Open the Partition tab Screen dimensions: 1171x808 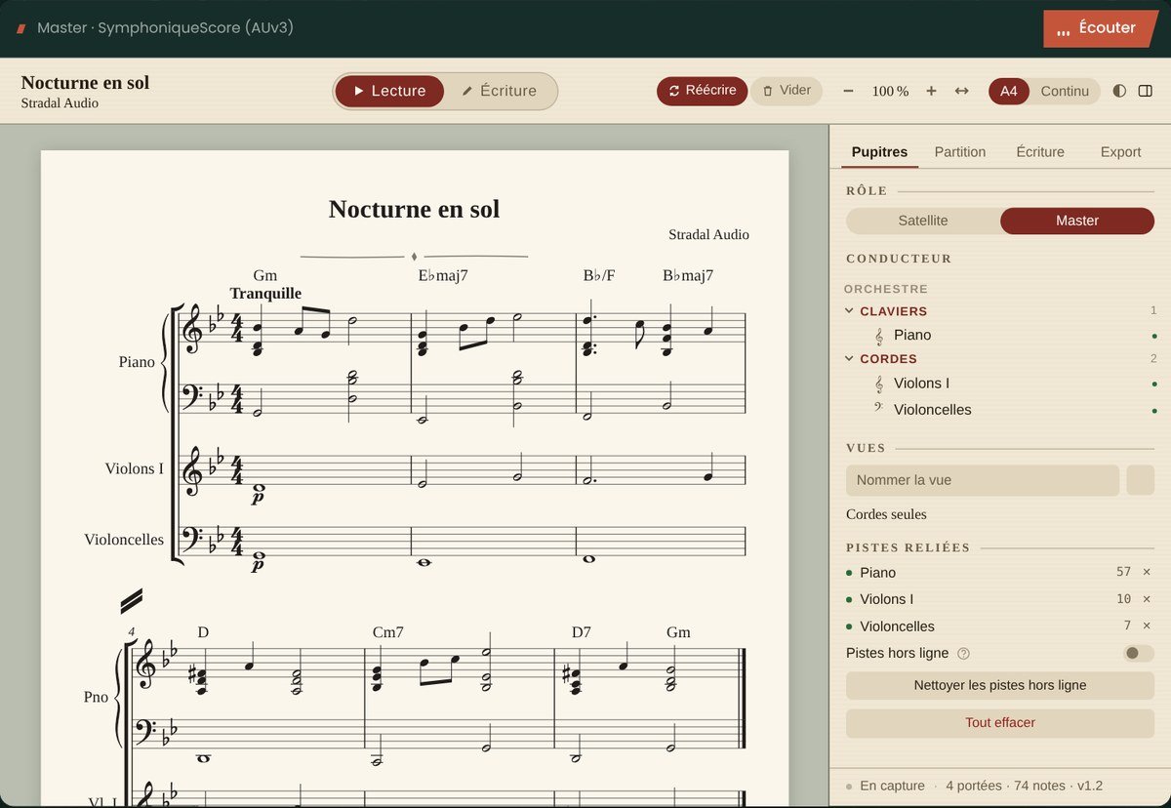coord(960,151)
